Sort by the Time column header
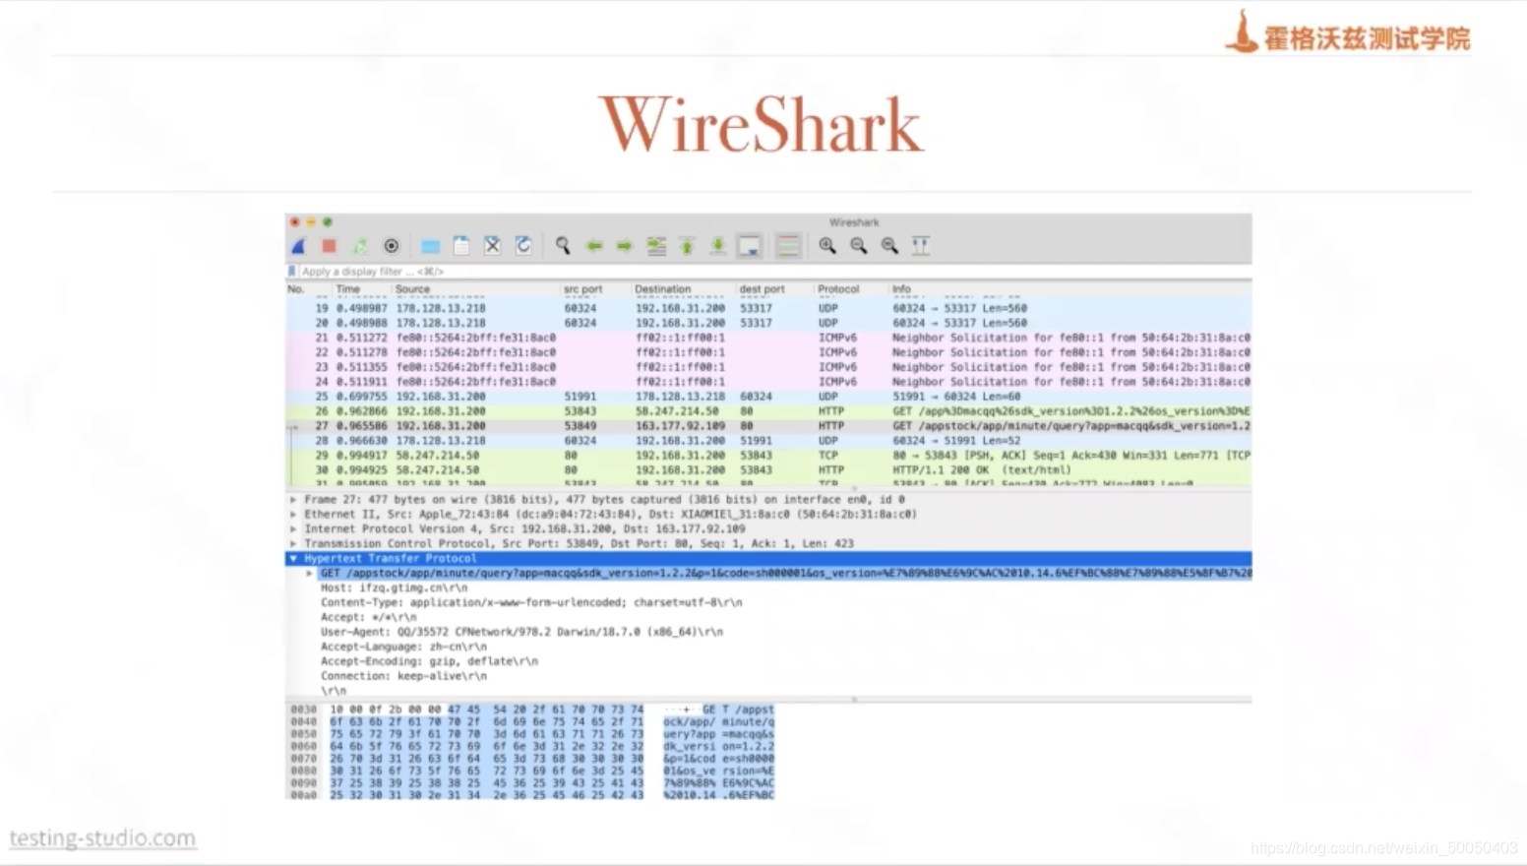 tap(348, 289)
